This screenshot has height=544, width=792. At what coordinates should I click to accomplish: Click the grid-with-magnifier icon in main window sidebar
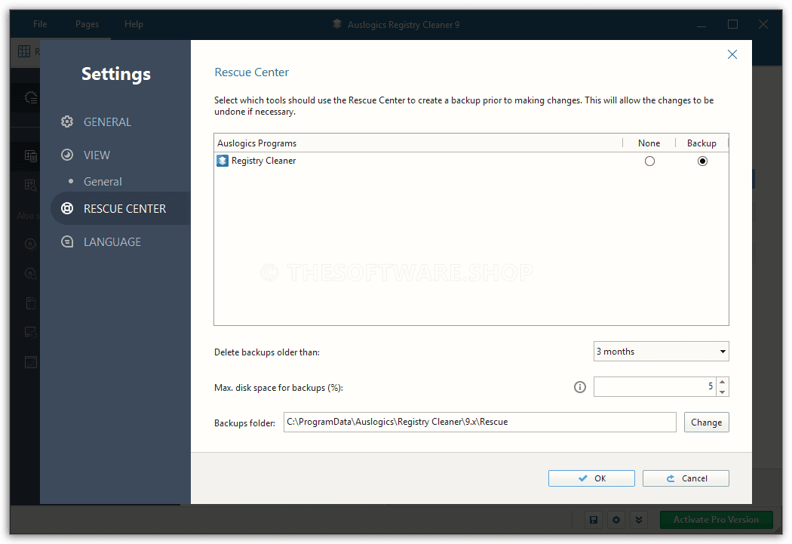(x=31, y=186)
